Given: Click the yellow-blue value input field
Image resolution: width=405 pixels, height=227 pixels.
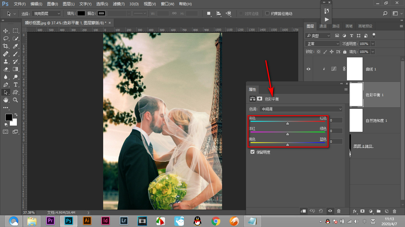Looking at the screenshot, I should tap(336, 142).
